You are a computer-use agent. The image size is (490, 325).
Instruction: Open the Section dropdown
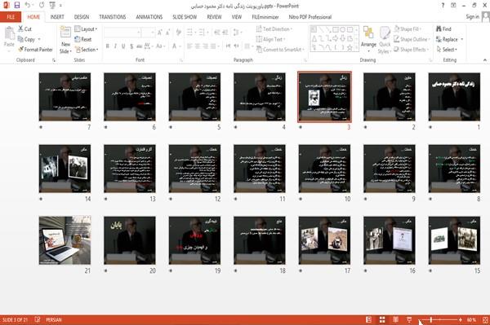click(87, 50)
